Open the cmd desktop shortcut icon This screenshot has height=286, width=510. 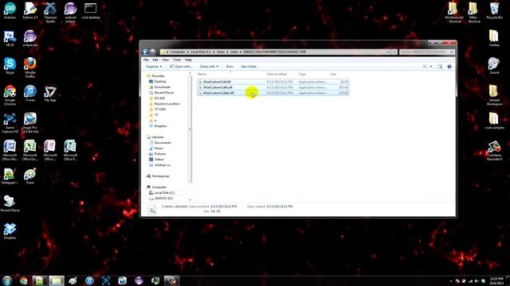[90, 10]
